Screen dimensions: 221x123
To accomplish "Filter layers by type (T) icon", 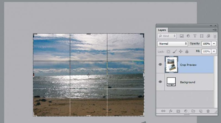I will point(195,36).
